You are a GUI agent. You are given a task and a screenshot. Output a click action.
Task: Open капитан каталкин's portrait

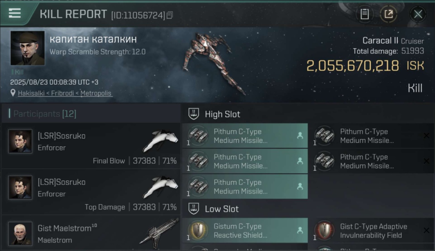(x=27, y=48)
